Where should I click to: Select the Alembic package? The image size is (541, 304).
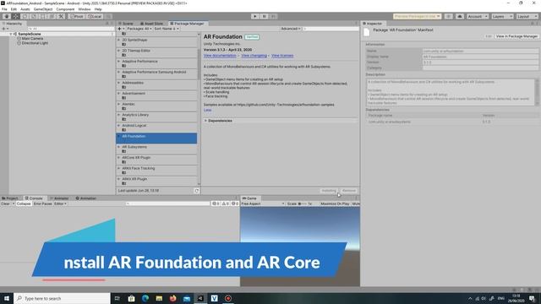coord(156,106)
